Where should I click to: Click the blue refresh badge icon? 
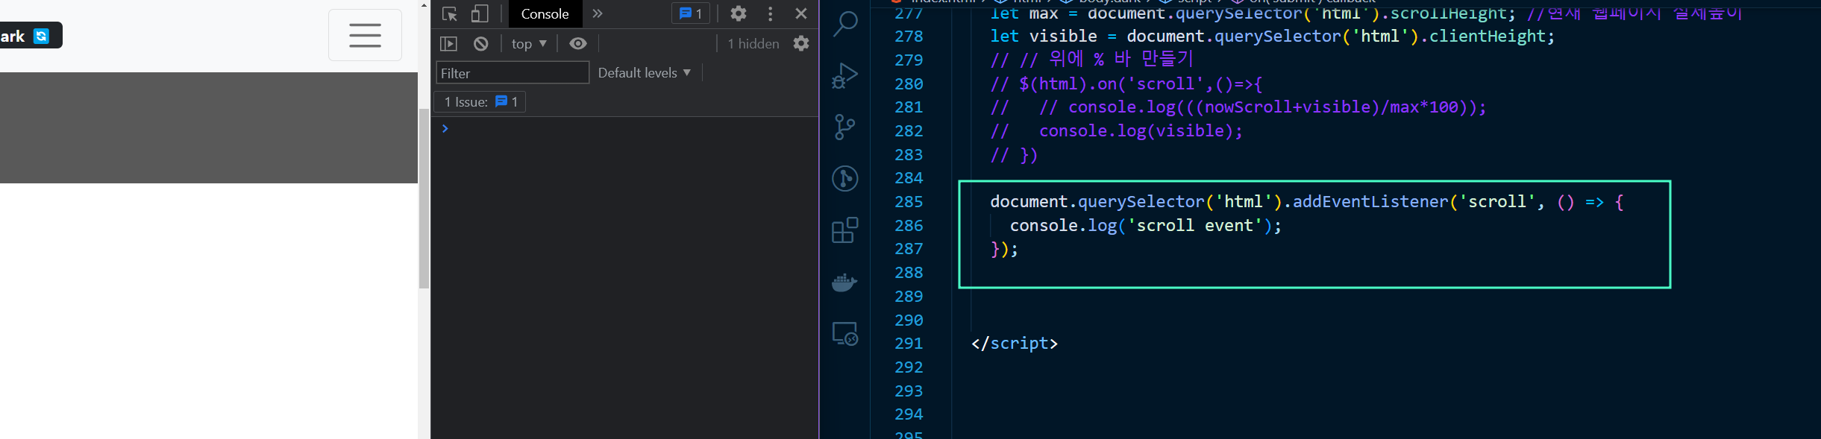pos(42,36)
